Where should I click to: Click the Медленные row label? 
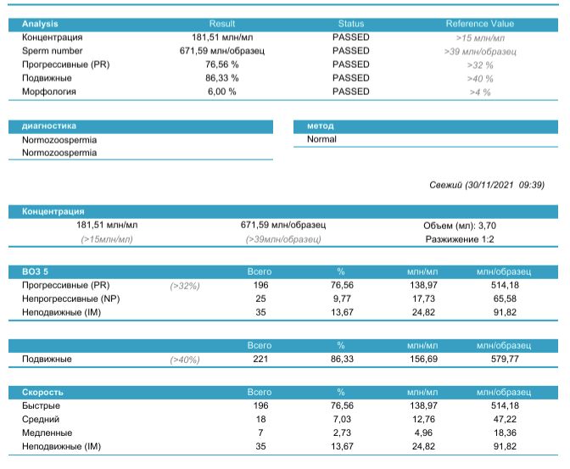(47, 433)
